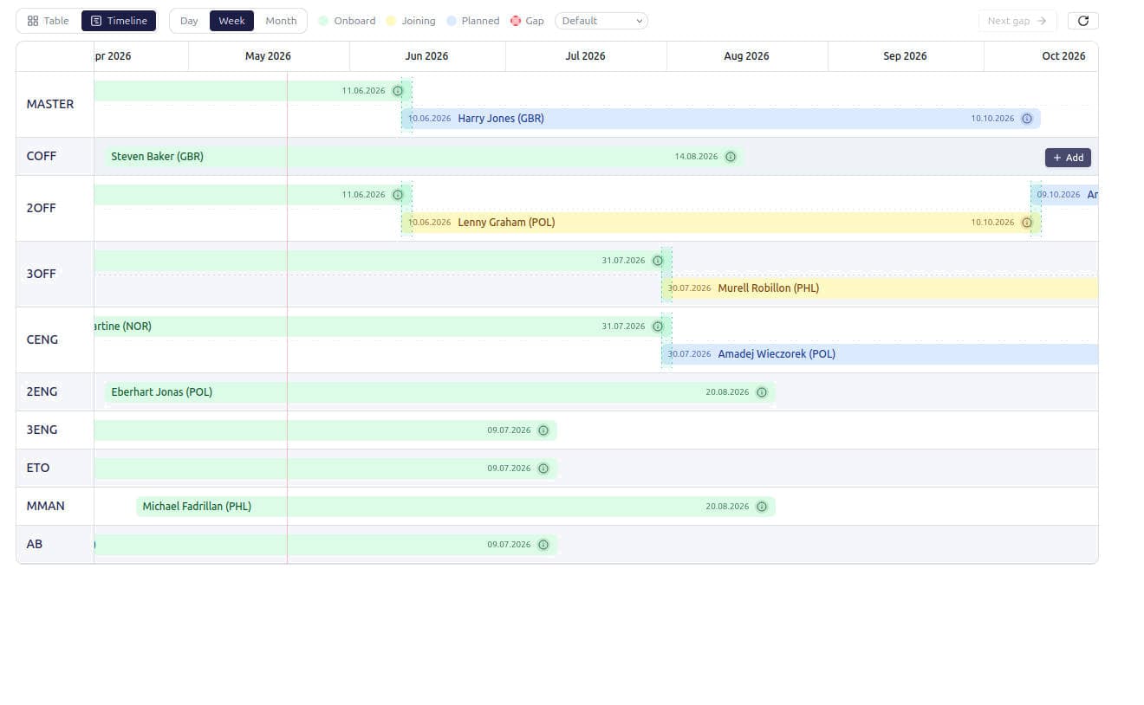
Task: Switch to Table view
Action: pos(49,21)
